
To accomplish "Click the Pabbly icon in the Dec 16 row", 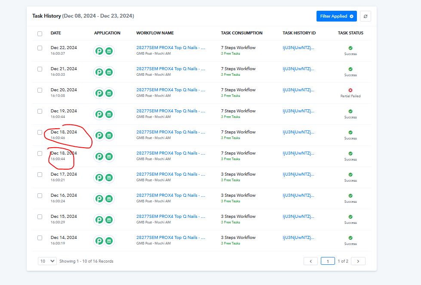I will [99, 199].
